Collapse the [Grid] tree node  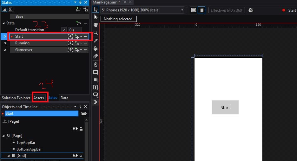(9, 156)
